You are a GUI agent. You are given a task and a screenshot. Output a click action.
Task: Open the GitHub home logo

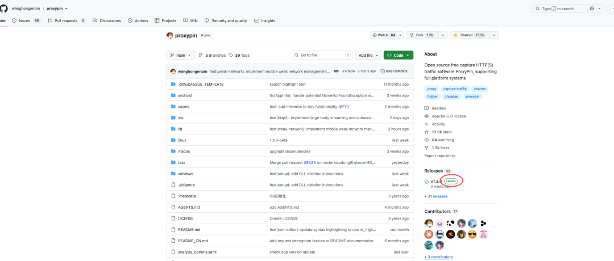point(3,8)
